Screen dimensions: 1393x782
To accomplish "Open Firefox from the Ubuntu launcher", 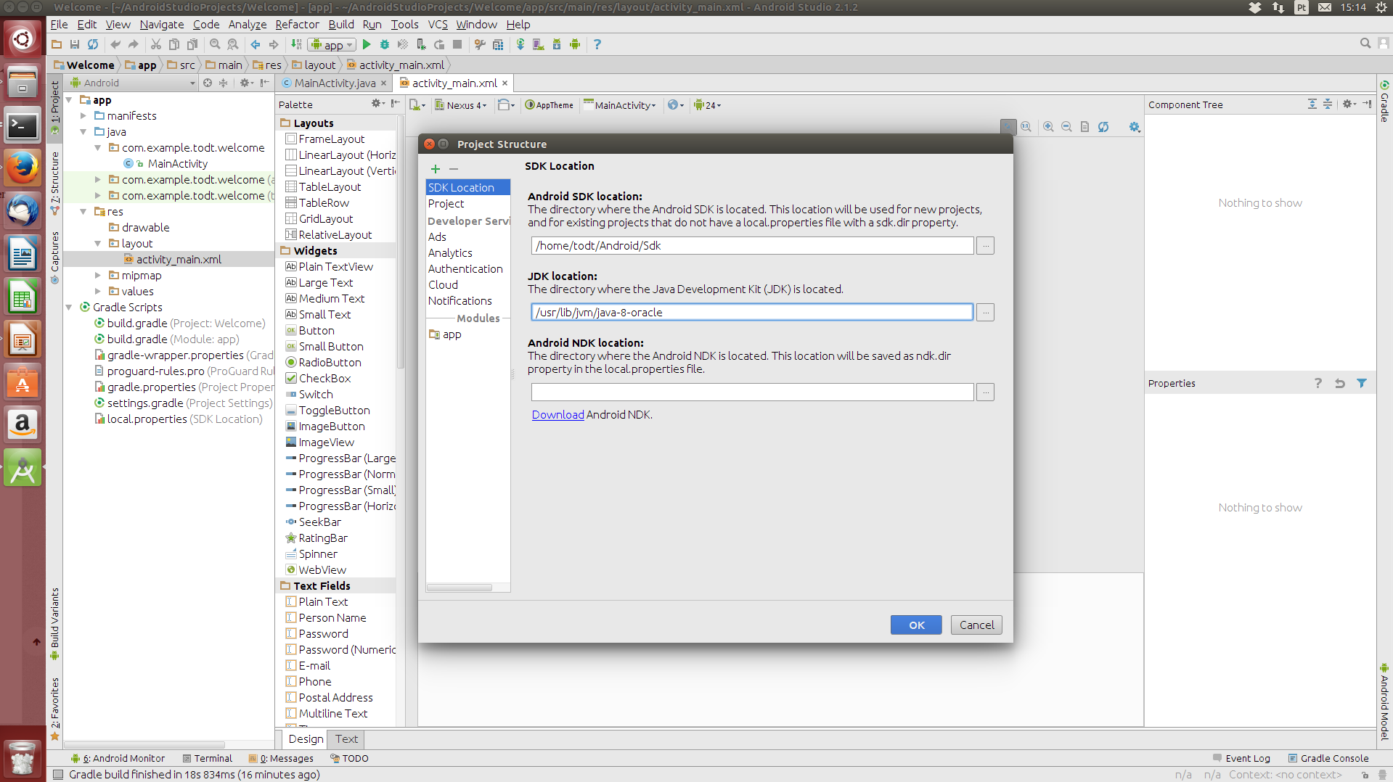I will pos(23,169).
